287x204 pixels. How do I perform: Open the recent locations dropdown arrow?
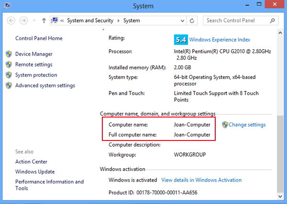[x=34, y=21]
